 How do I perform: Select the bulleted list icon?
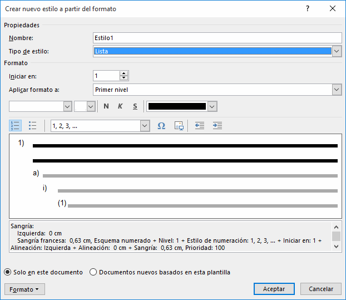click(33, 126)
